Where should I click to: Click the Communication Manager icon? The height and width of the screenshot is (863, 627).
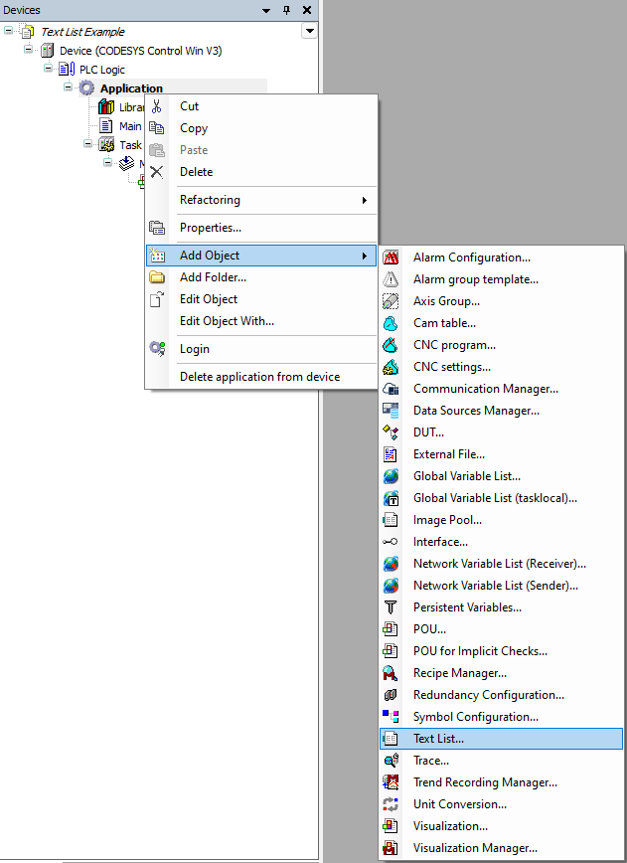point(391,389)
